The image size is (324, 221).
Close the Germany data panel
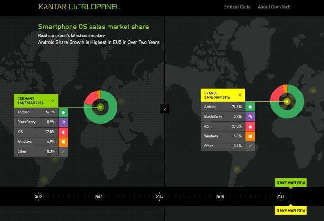pyautogui.click(x=53, y=101)
